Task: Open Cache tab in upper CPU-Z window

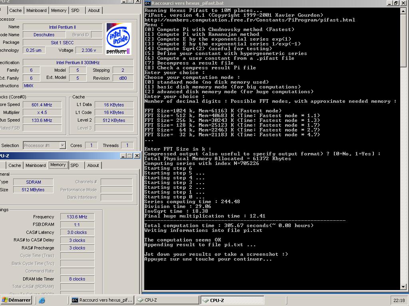Action: click(16, 10)
